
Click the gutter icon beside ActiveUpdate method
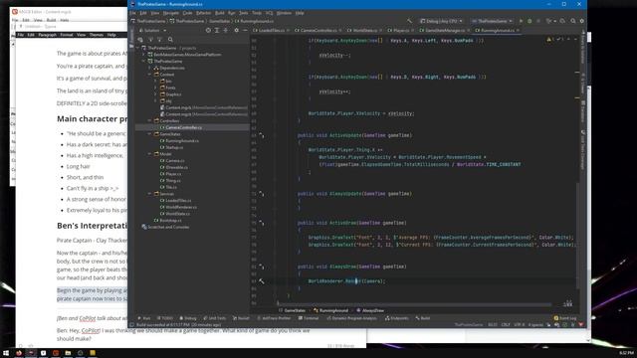tap(261, 135)
